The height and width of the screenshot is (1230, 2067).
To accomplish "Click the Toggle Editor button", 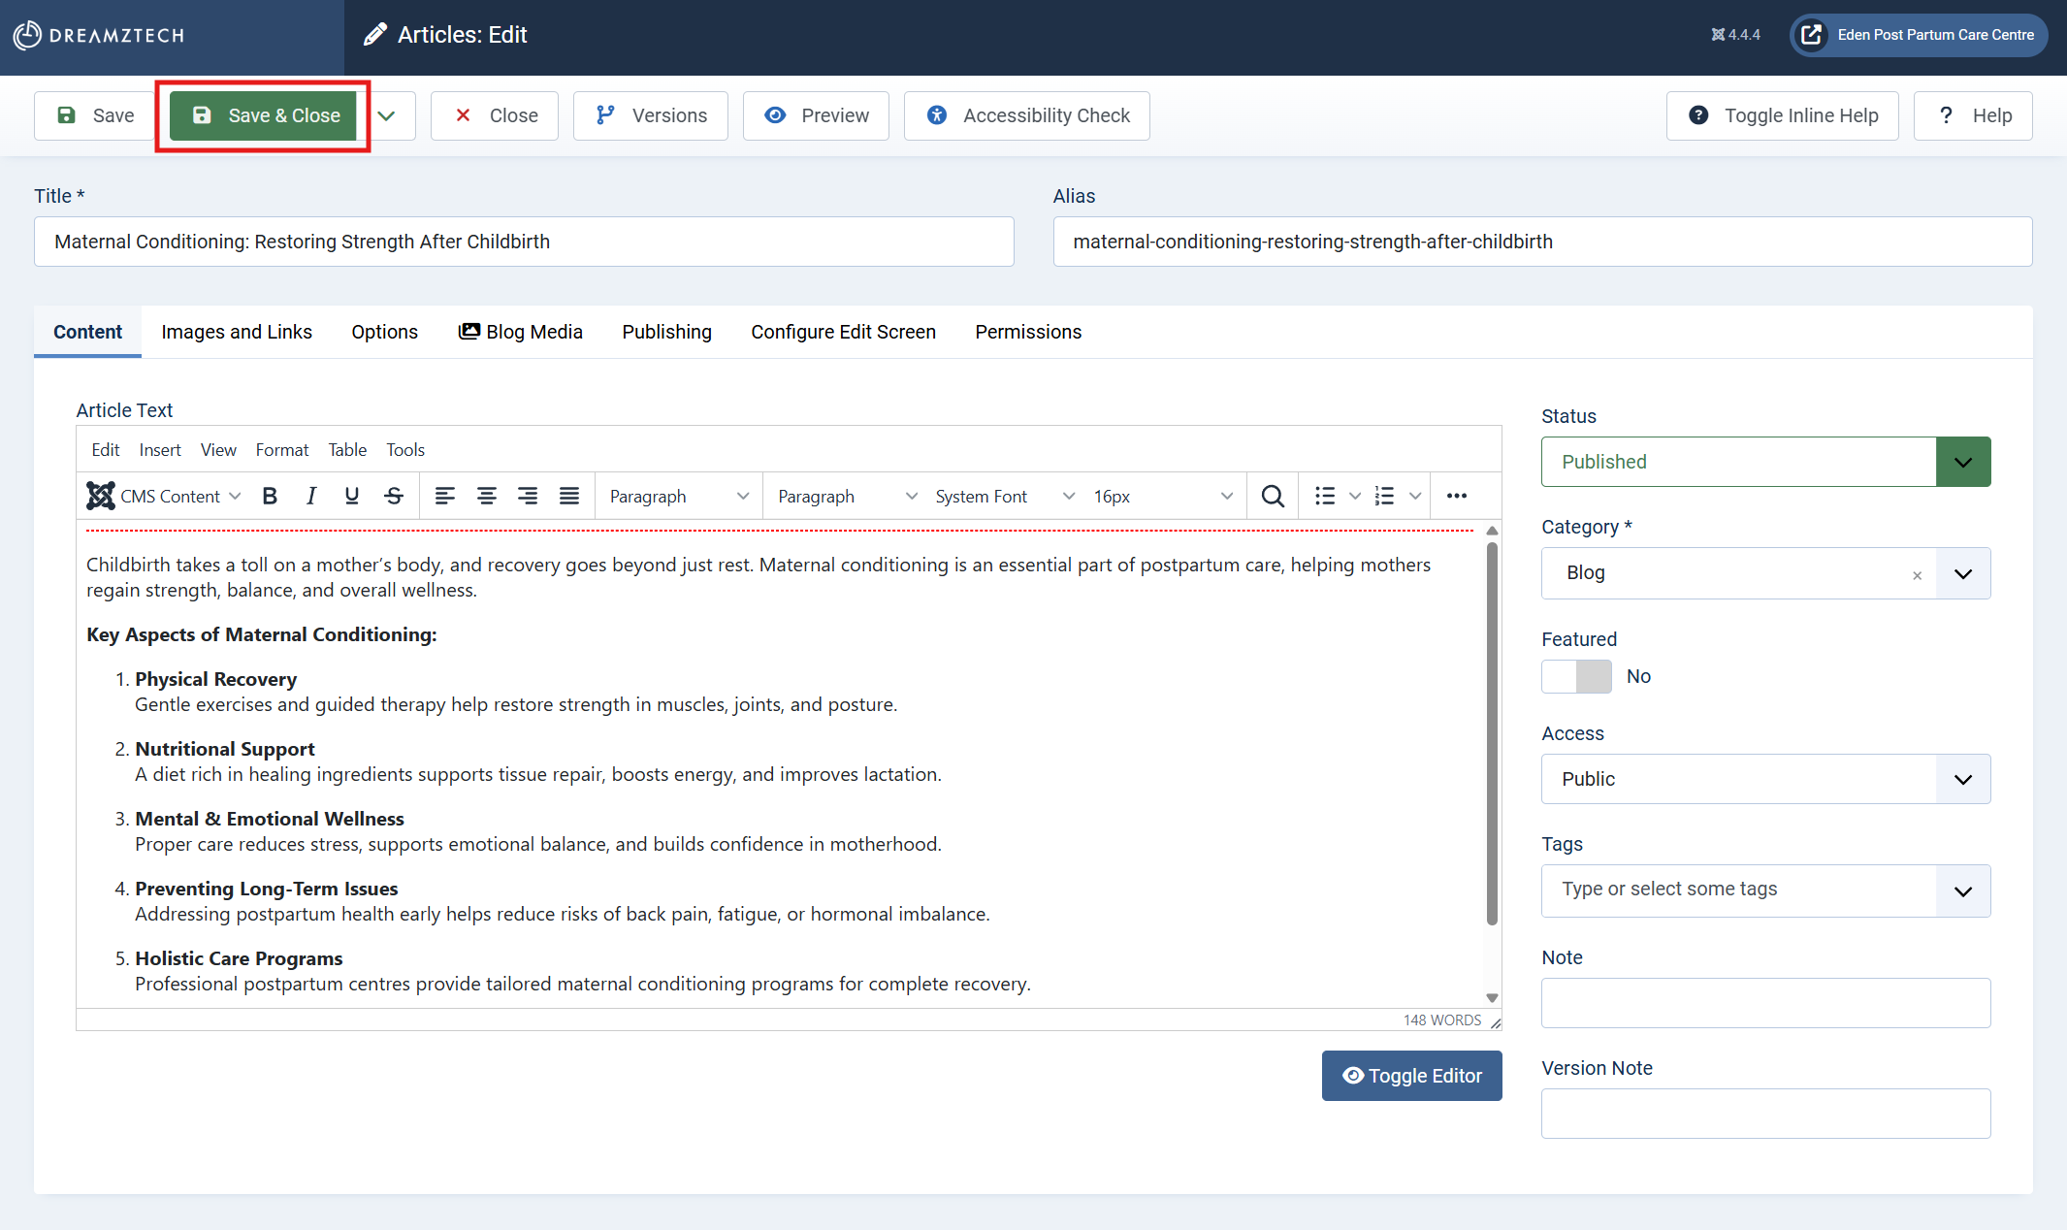I will 1411,1076.
